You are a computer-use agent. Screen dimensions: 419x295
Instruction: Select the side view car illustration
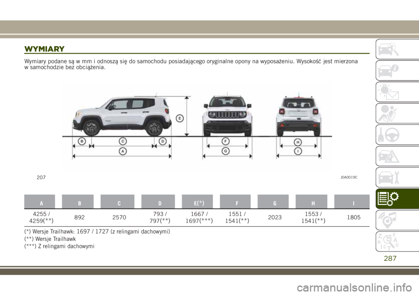tap(122, 115)
